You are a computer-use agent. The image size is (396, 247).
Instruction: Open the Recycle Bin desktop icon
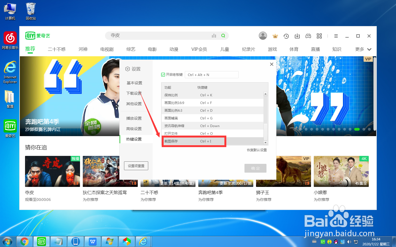(31, 11)
